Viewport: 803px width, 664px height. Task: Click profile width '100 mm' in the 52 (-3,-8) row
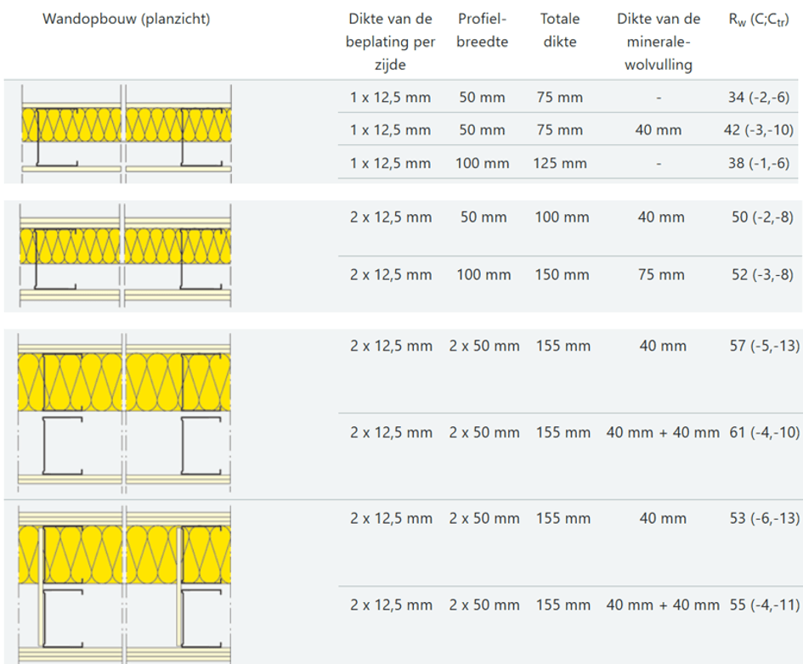point(484,275)
